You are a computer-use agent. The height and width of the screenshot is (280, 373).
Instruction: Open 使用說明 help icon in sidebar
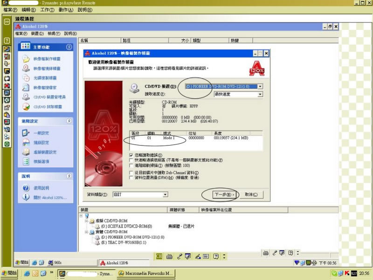26,188
